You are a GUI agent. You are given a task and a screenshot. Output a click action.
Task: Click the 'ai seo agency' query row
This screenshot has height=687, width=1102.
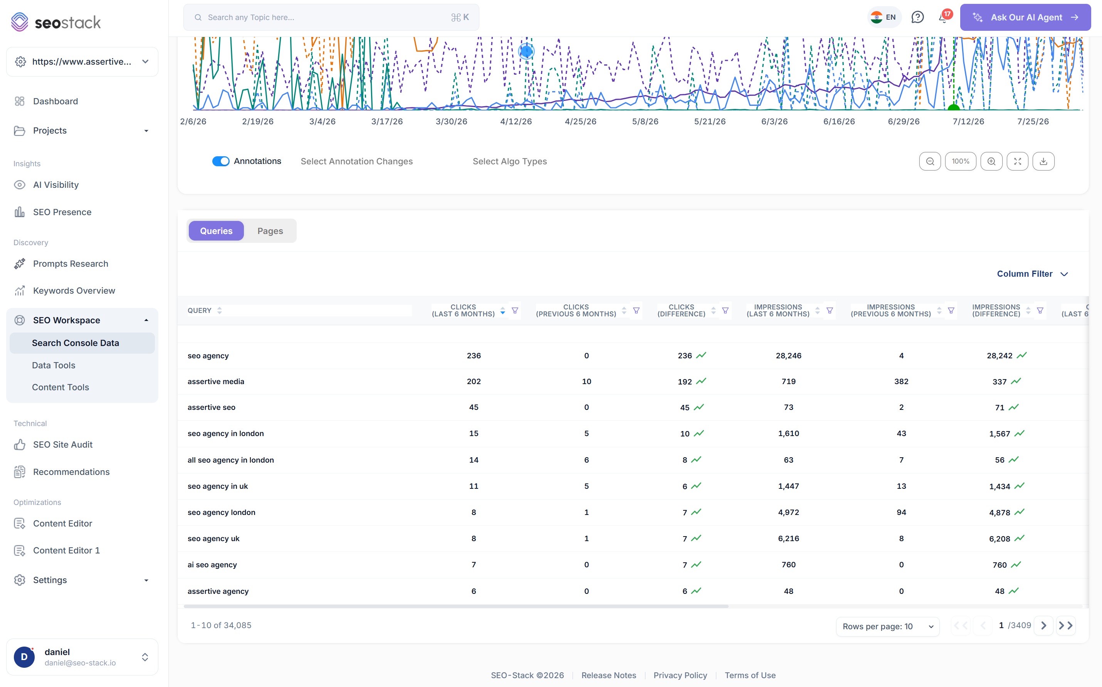coord(633,565)
